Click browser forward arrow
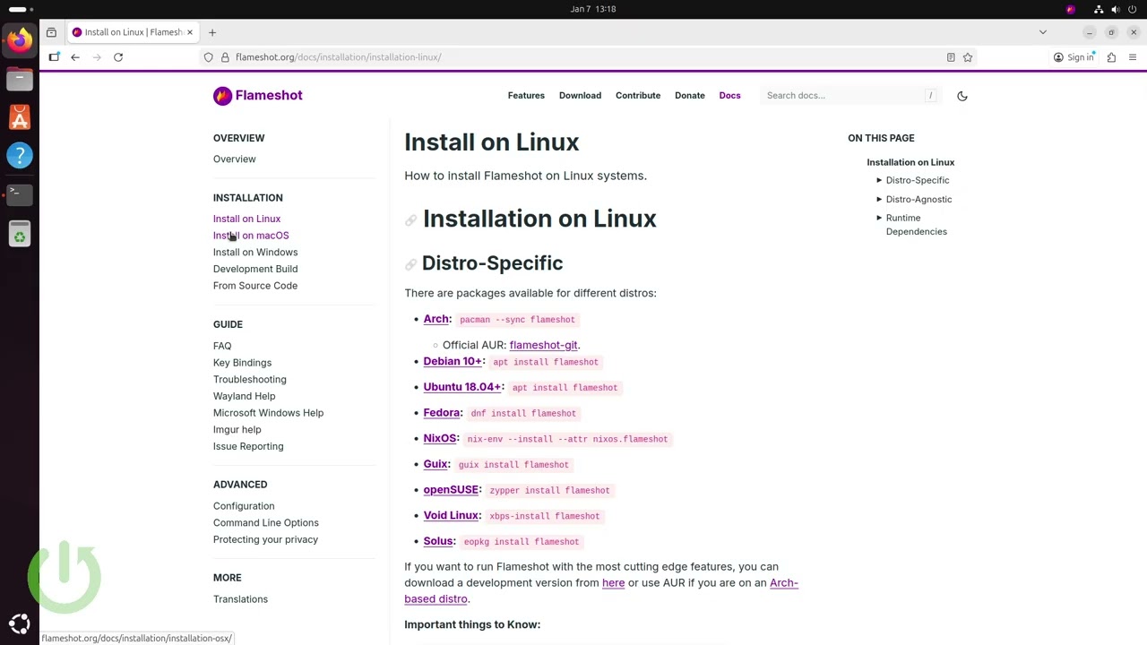Image resolution: width=1147 pixels, height=645 pixels. click(97, 57)
